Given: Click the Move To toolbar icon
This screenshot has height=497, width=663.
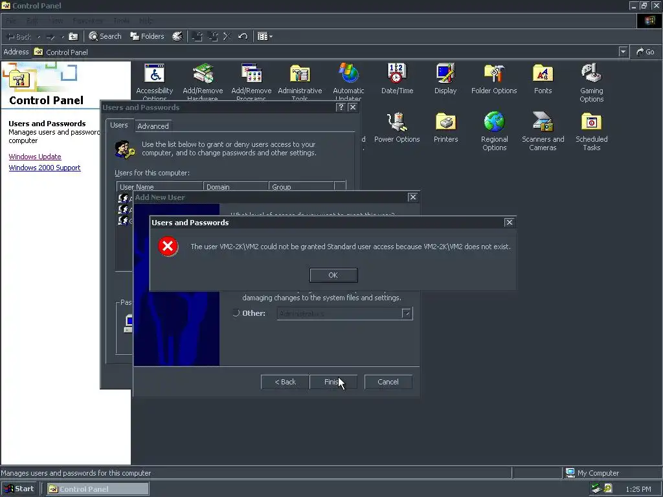Looking at the screenshot, I should coord(197,36).
